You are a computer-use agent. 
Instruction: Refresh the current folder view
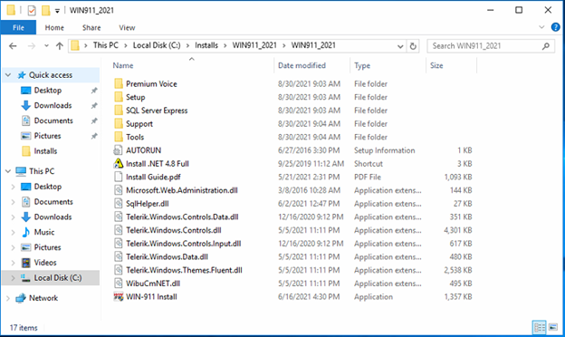[413, 46]
